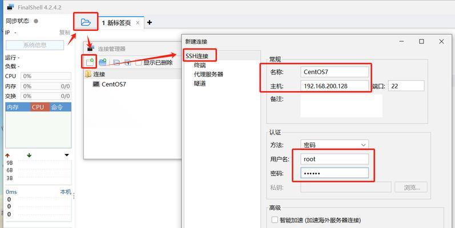Select the 连接 root folder row
The height and width of the screenshot is (228, 455).
coord(133,74)
